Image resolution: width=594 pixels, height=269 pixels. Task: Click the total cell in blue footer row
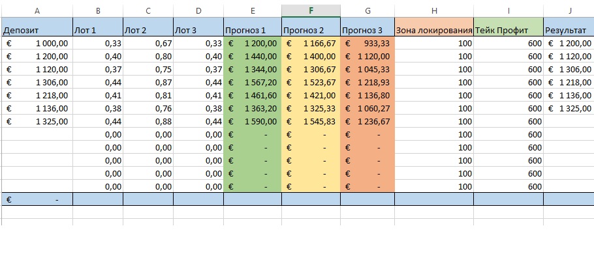(37, 199)
